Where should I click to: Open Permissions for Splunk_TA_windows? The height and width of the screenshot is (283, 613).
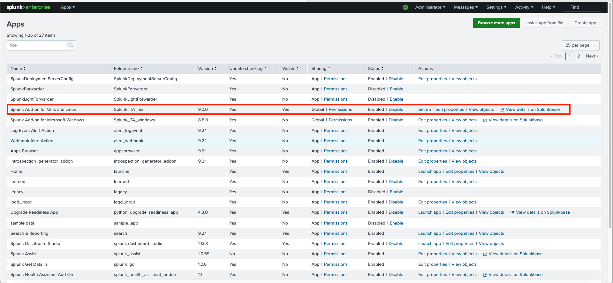tap(340, 120)
